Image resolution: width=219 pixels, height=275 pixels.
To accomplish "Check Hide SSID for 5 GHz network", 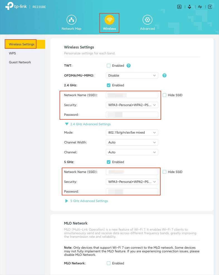I will point(164,172).
